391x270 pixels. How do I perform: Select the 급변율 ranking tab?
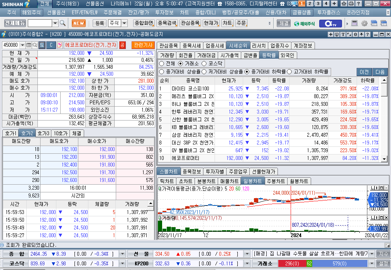pyautogui.click(x=250, y=55)
